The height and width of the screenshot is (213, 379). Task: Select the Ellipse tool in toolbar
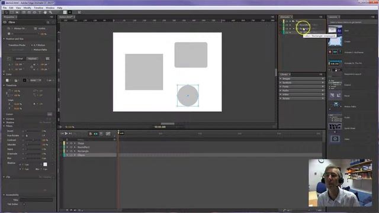34,12
